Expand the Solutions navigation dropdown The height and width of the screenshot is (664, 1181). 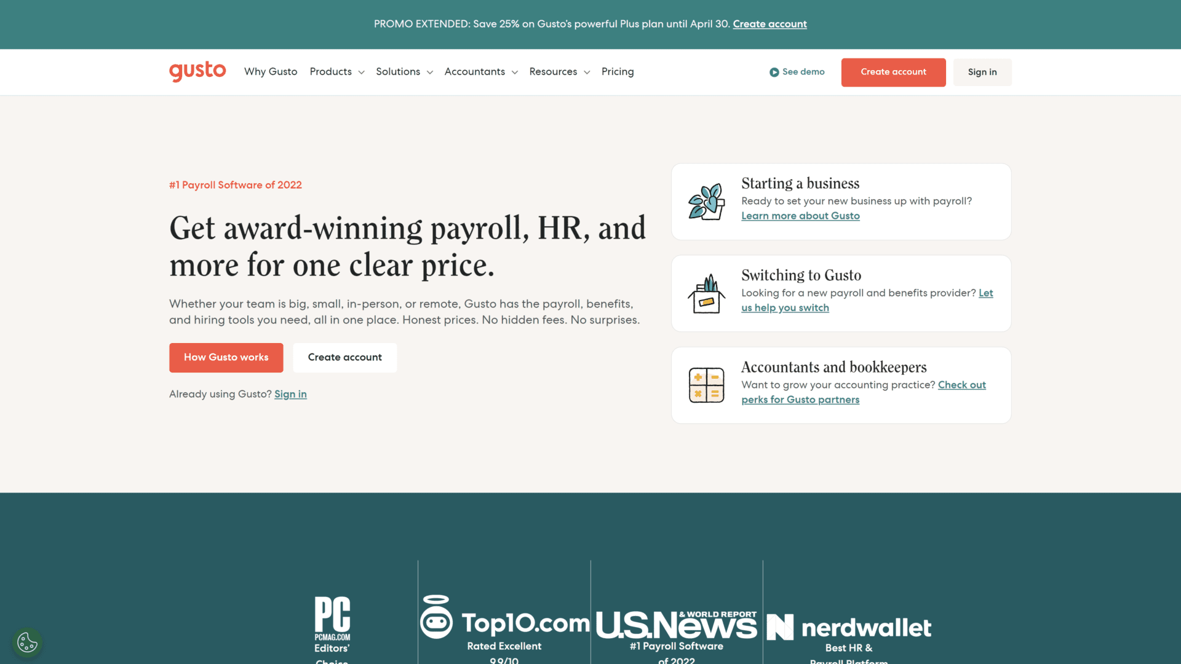coord(404,71)
